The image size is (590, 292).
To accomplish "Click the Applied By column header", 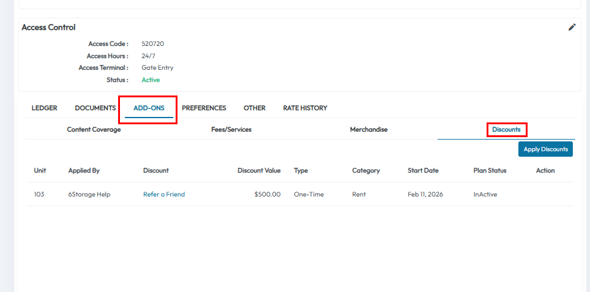I will (84, 171).
